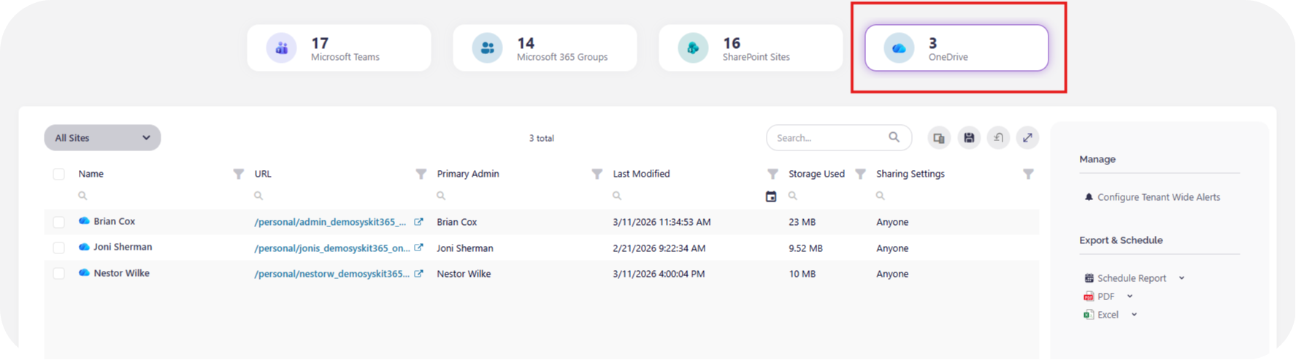Click the magnifier icon in the Search box
This screenshot has width=1296, height=360.
(894, 137)
